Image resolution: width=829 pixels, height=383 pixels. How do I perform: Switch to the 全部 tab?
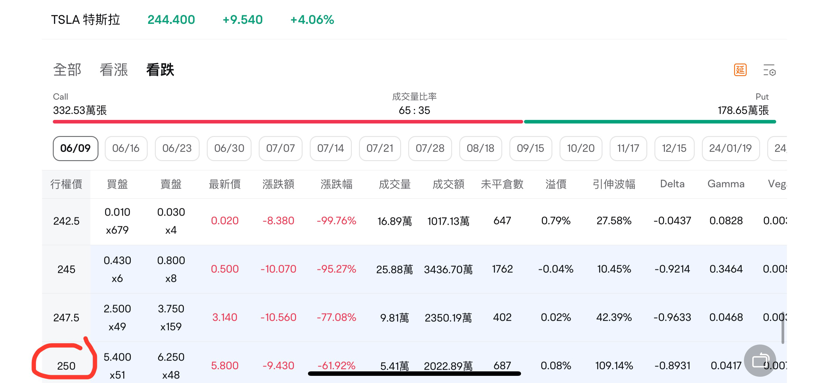[67, 70]
